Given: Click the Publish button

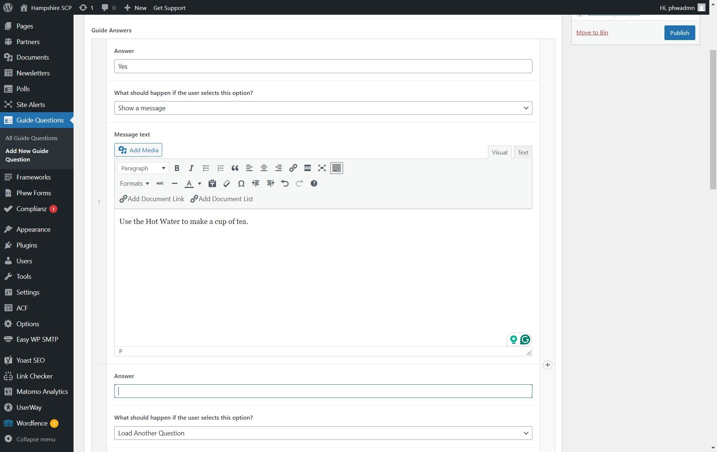Looking at the screenshot, I should [679, 33].
